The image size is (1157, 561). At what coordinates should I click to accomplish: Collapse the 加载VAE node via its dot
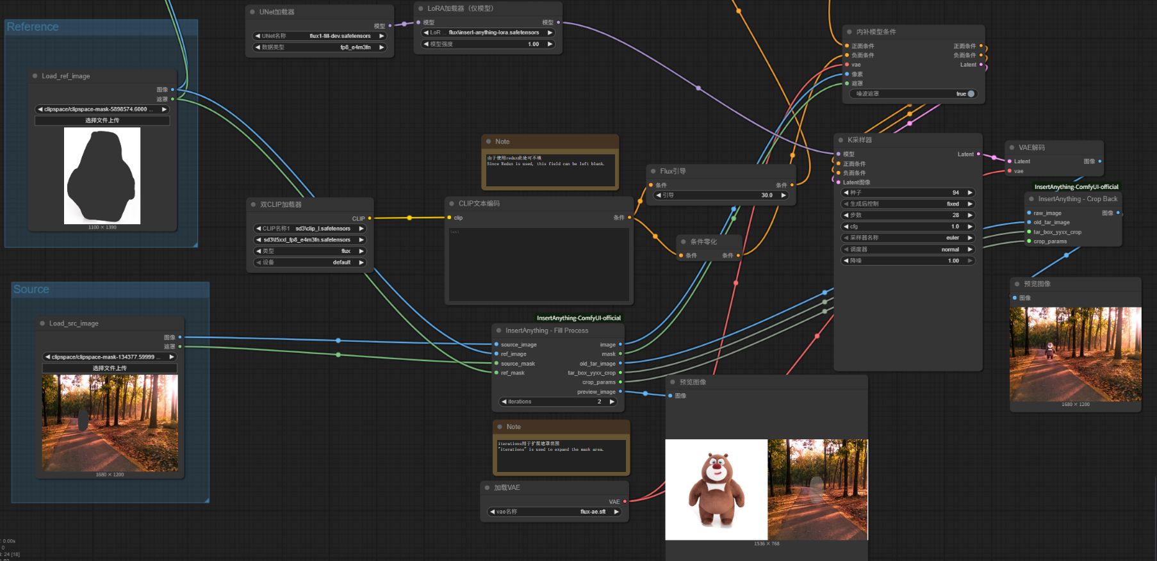pos(487,487)
